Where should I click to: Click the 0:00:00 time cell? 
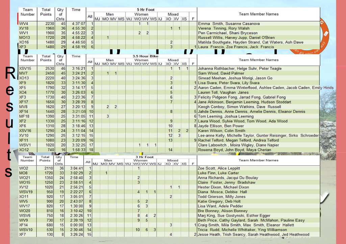(76, 225)
